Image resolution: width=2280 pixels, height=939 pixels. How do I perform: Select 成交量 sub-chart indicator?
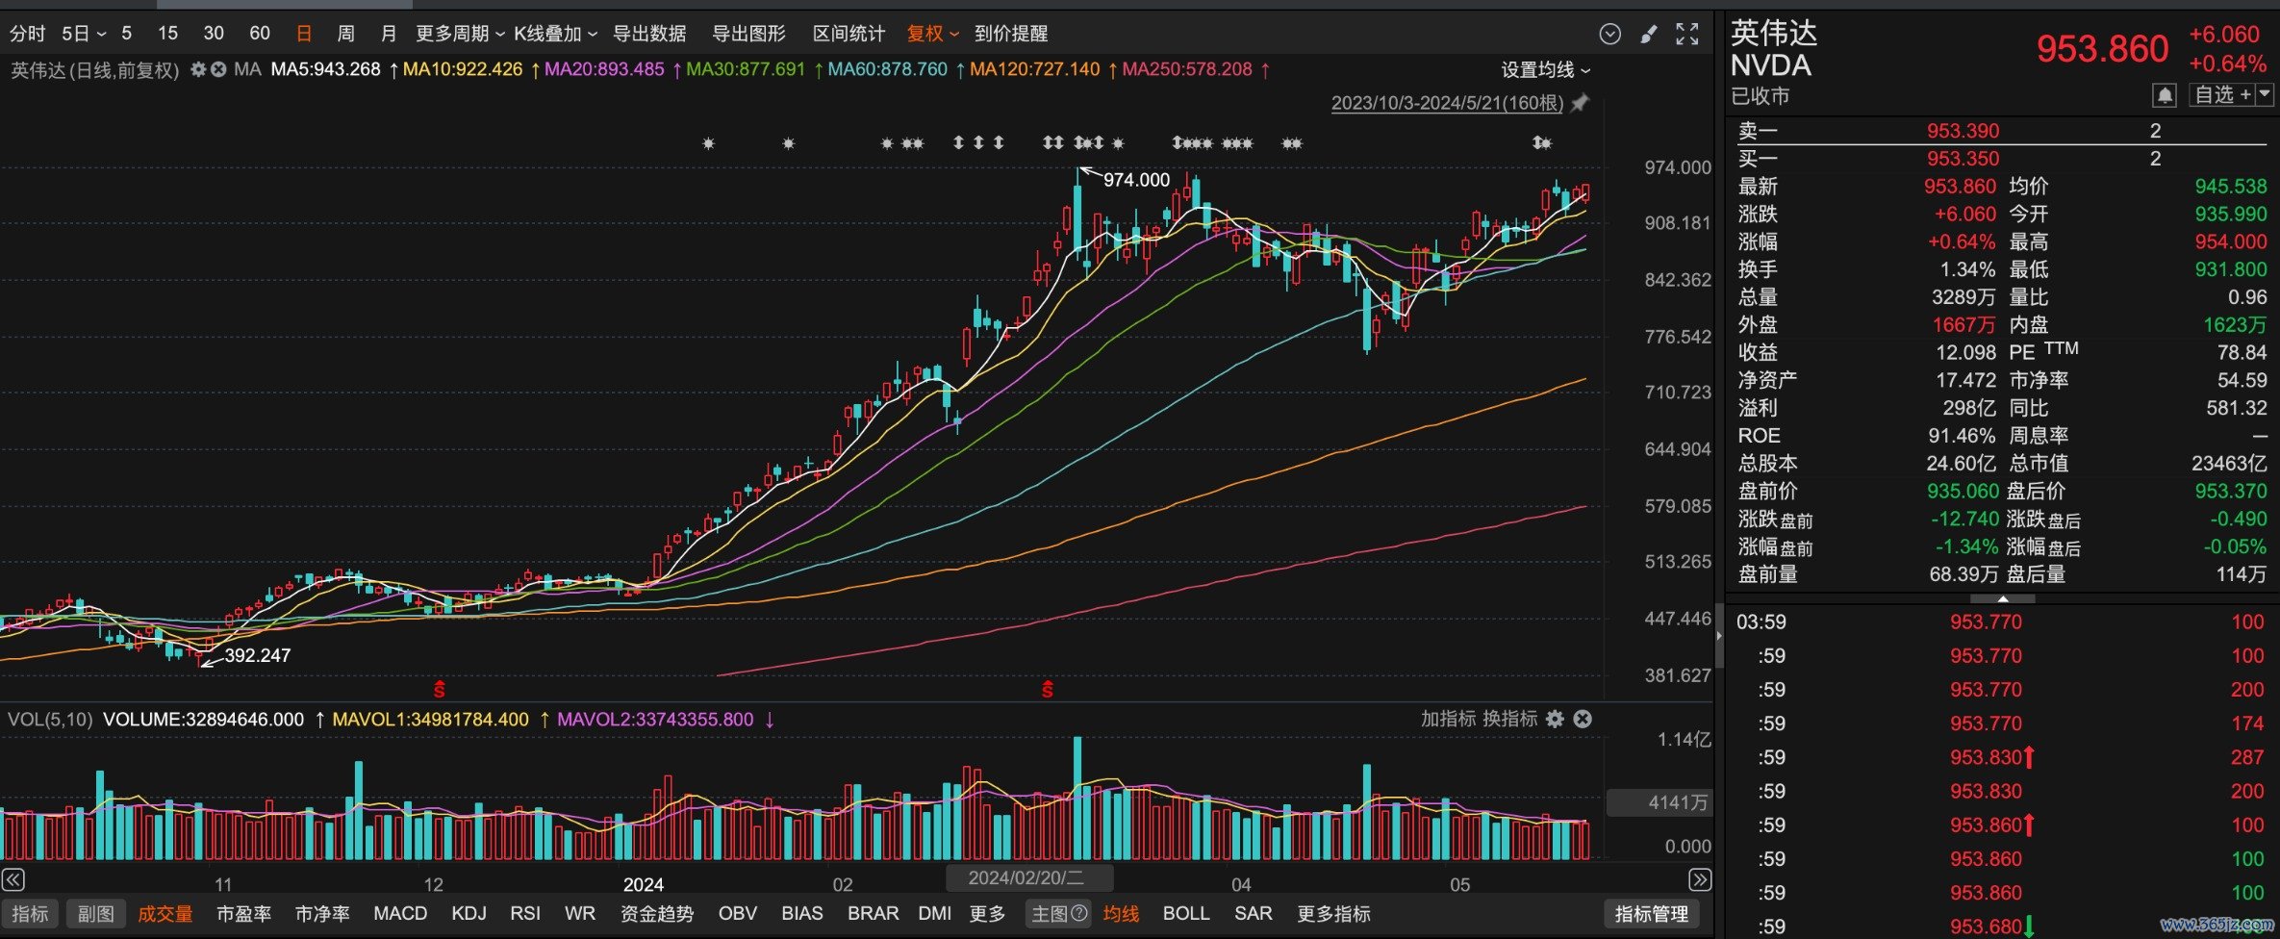165,914
